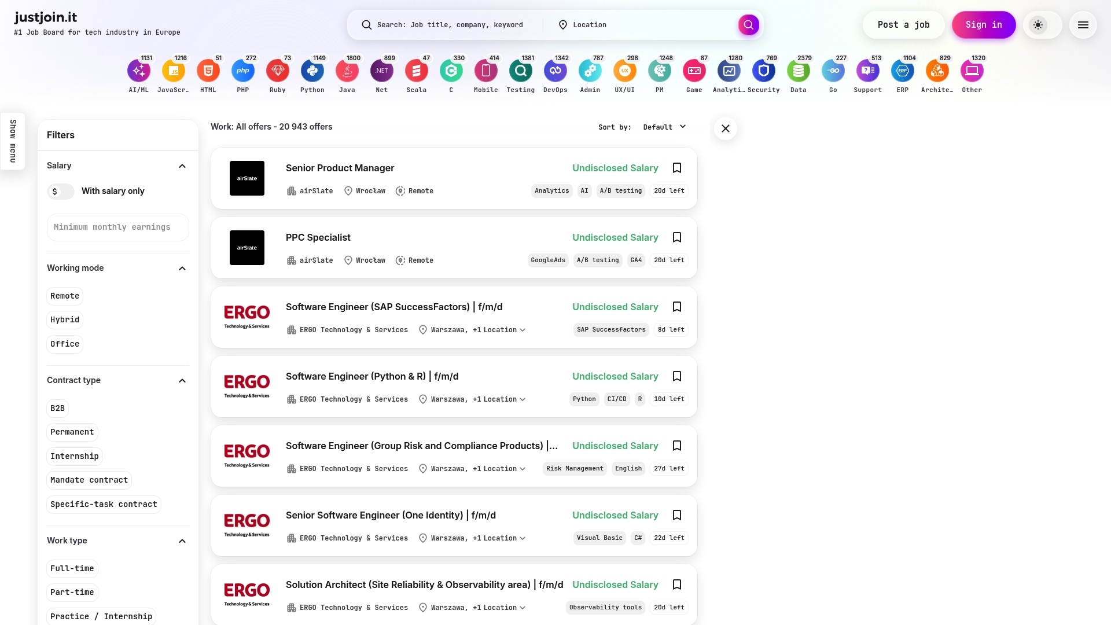Image resolution: width=1111 pixels, height=625 pixels.
Task: Open the hamburger menu icon
Action: click(1083, 25)
